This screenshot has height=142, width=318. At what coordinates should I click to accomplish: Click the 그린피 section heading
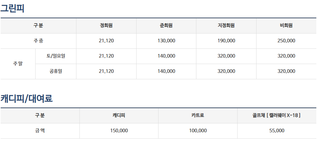click(12, 8)
